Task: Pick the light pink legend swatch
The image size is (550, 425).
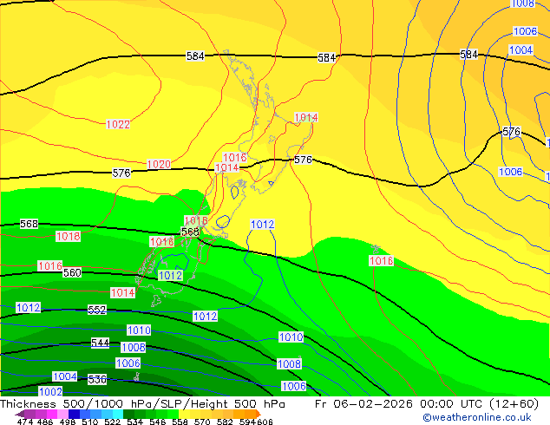Action: pyautogui.click(x=62, y=414)
